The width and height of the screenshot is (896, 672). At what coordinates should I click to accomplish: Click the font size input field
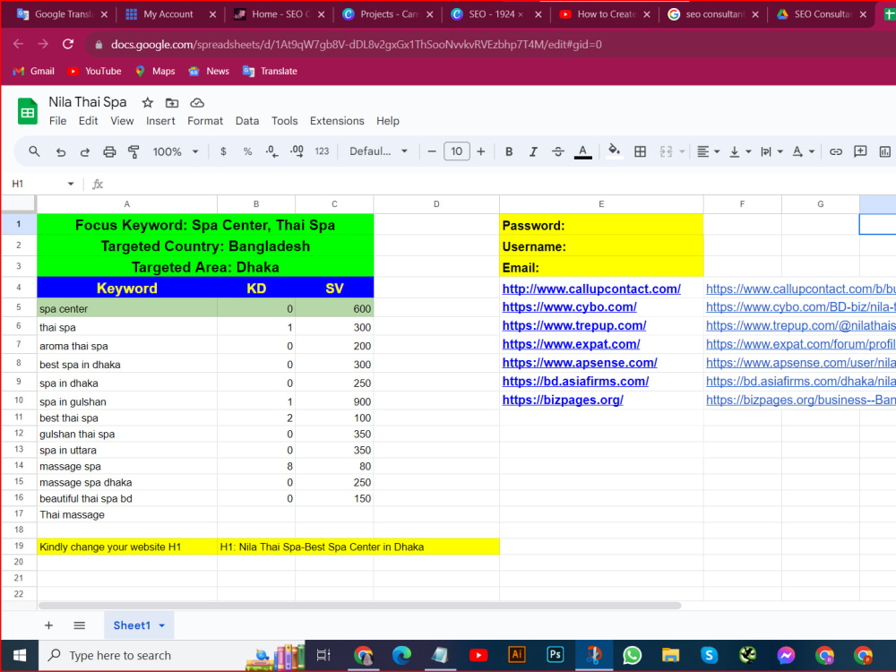[x=457, y=151]
